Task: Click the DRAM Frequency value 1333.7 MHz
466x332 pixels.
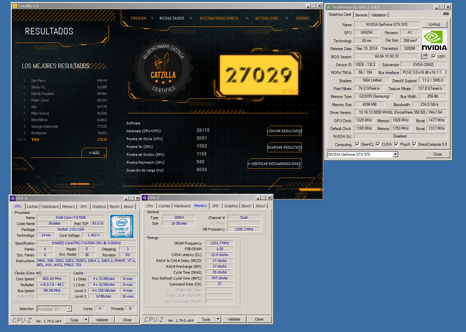Action: pyautogui.click(x=219, y=243)
